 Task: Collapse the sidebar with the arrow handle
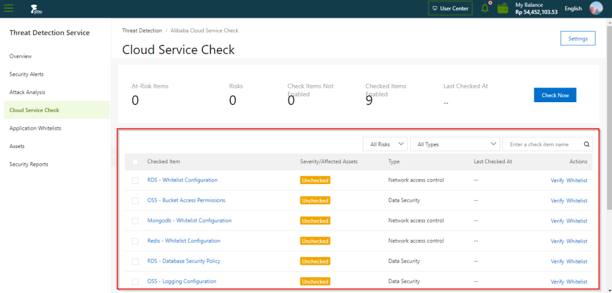tap(114, 157)
